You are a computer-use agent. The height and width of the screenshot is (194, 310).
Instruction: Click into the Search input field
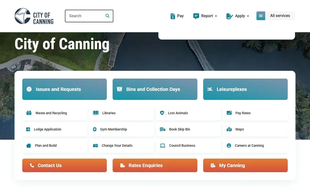89,16
